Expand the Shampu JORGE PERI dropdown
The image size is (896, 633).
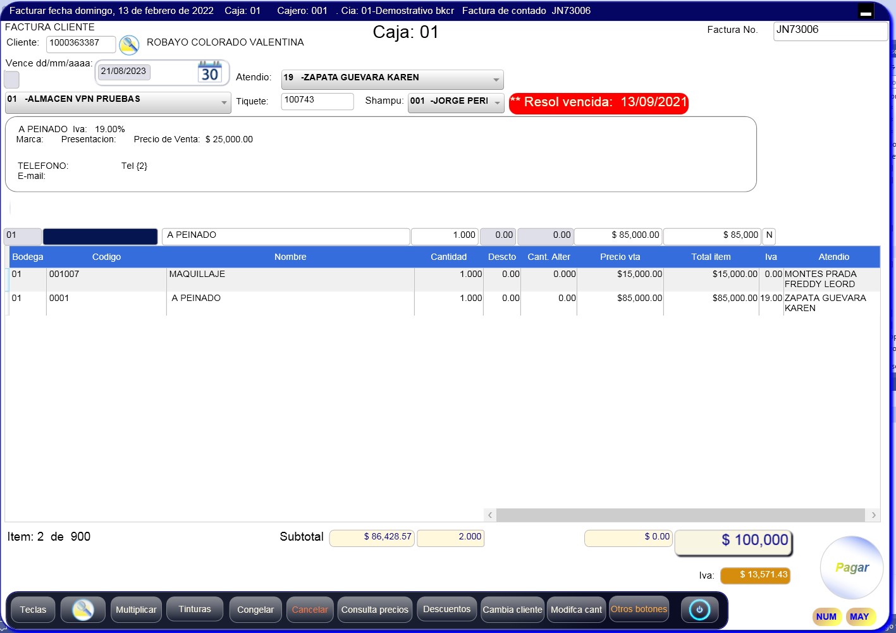pos(498,102)
